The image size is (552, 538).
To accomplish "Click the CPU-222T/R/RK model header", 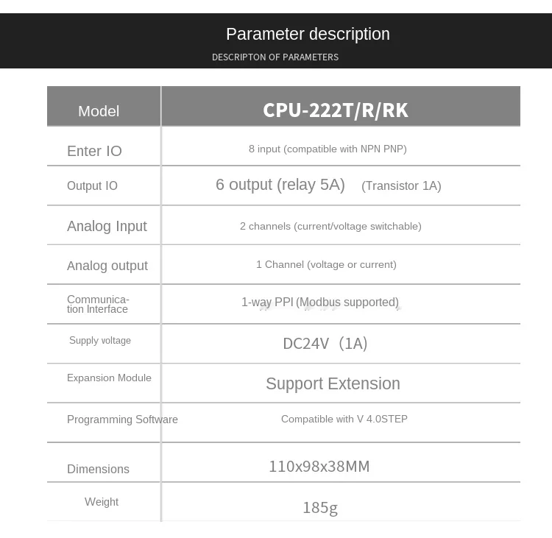I will tap(335, 110).
